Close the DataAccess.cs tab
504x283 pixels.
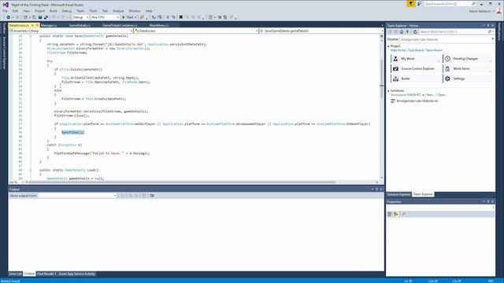pyautogui.click(x=37, y=25)
